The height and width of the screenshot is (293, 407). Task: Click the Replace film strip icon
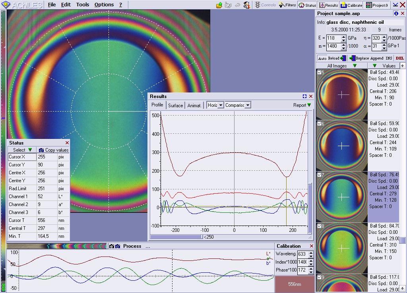(x=352, y=58)
